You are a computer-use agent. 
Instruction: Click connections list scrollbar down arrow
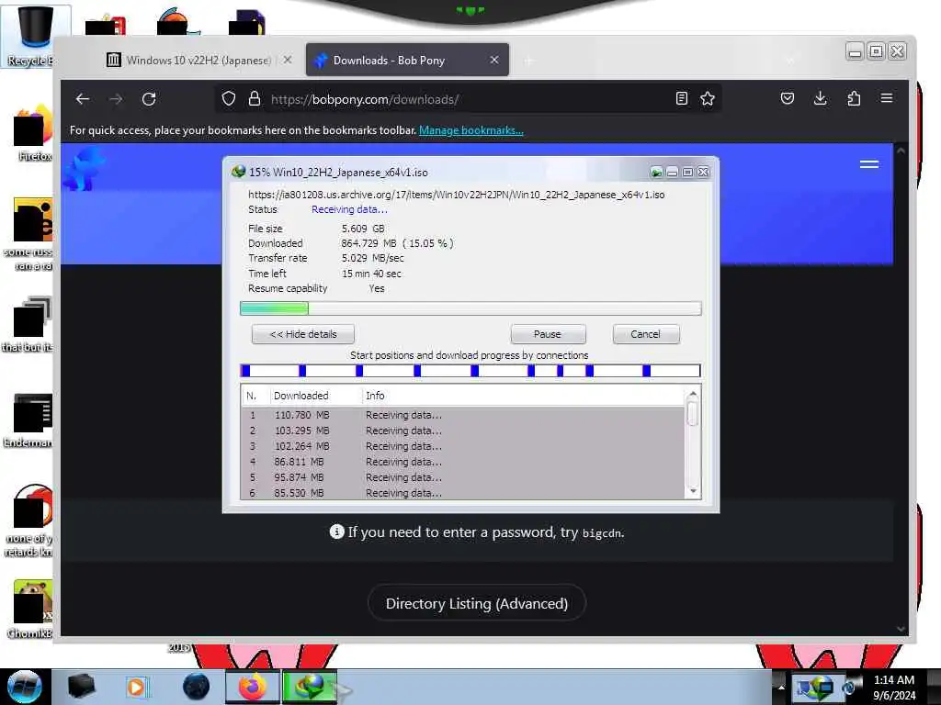[x=693, y=492]
